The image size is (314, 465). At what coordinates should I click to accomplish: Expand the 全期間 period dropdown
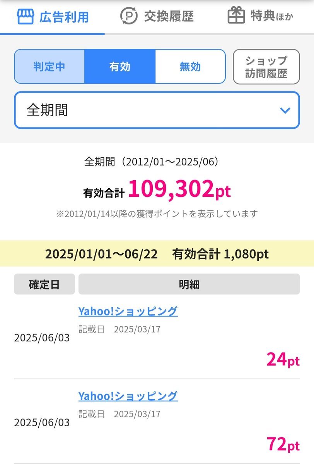[157, 110]
